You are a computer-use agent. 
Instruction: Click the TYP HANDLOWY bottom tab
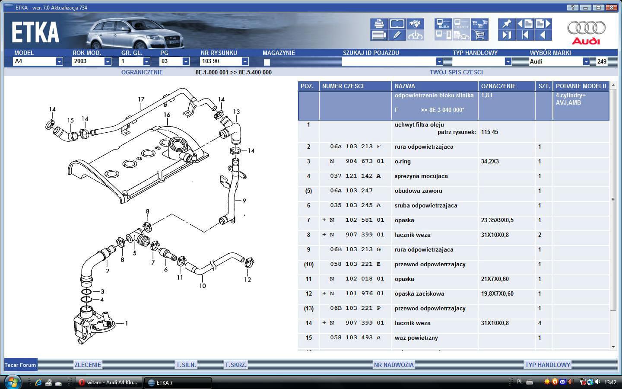pos(548,365)
